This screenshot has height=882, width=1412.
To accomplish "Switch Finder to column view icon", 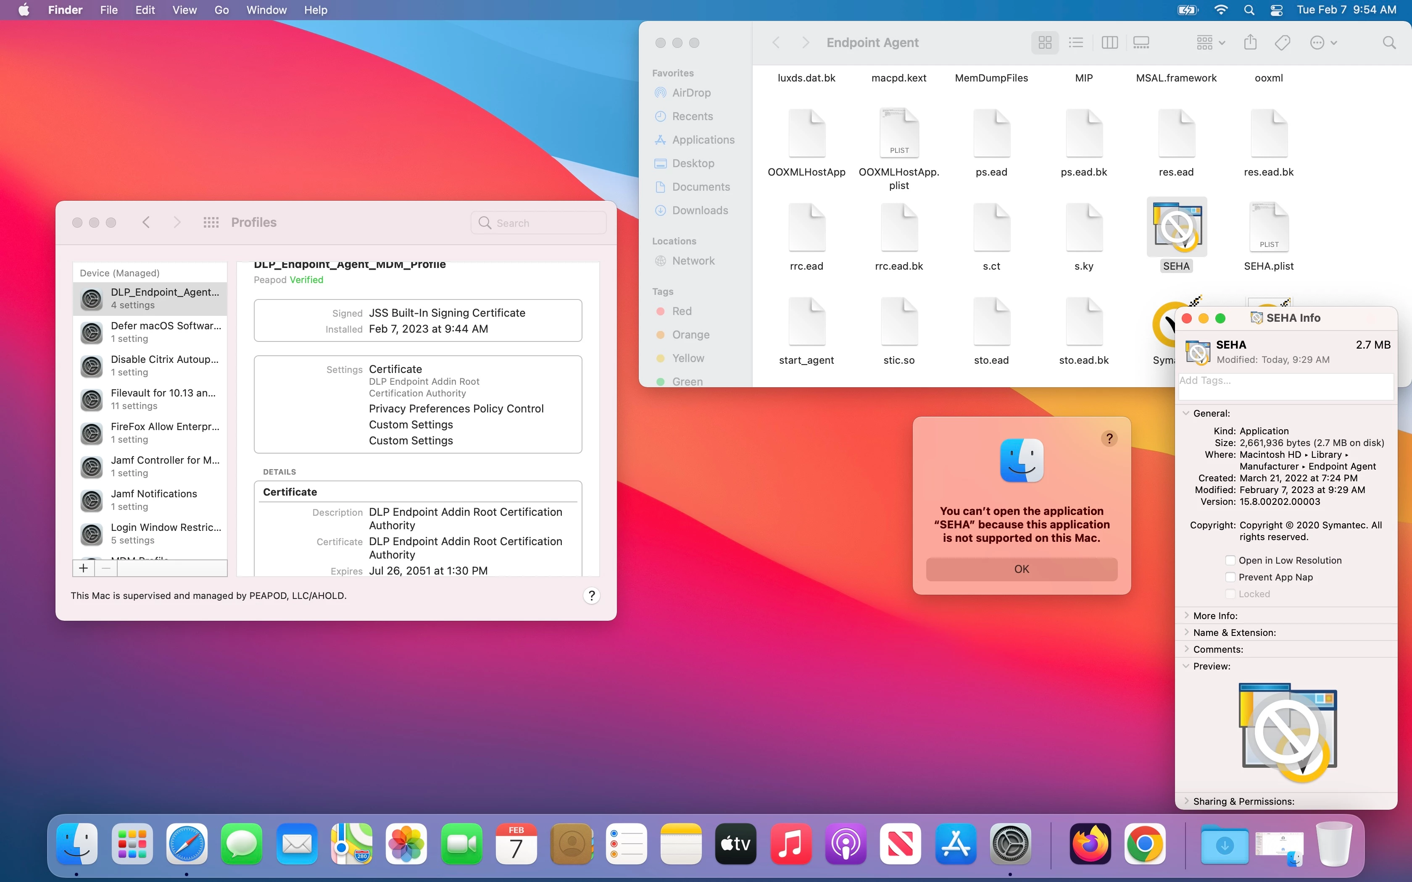I will (1109, 42).
